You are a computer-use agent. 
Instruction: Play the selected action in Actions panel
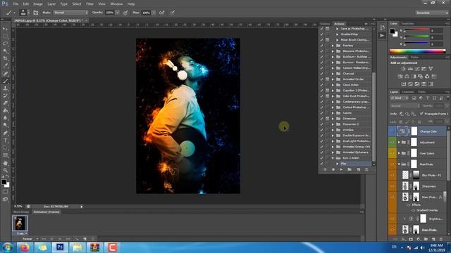point(341,169)
